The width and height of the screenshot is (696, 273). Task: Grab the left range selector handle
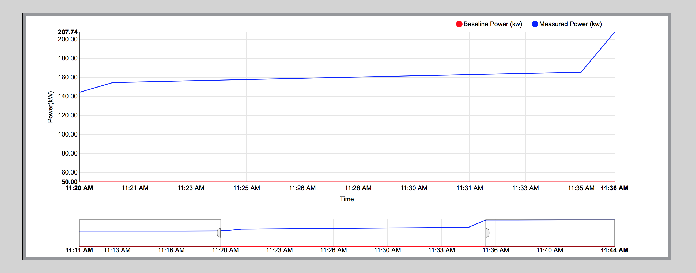(219, 233)
